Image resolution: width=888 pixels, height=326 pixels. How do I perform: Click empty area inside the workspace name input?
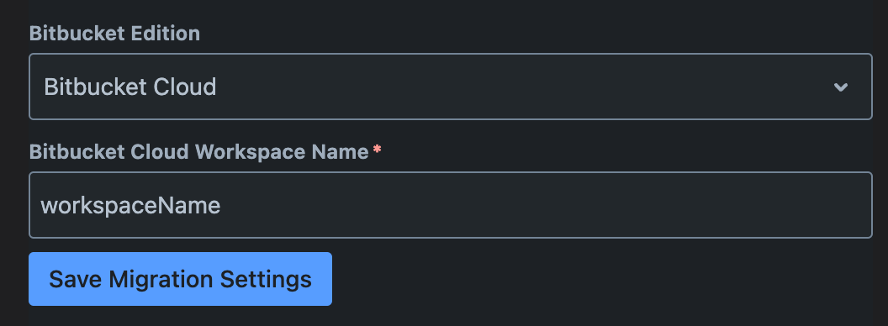pyautogui.click(x=544, y=205)
